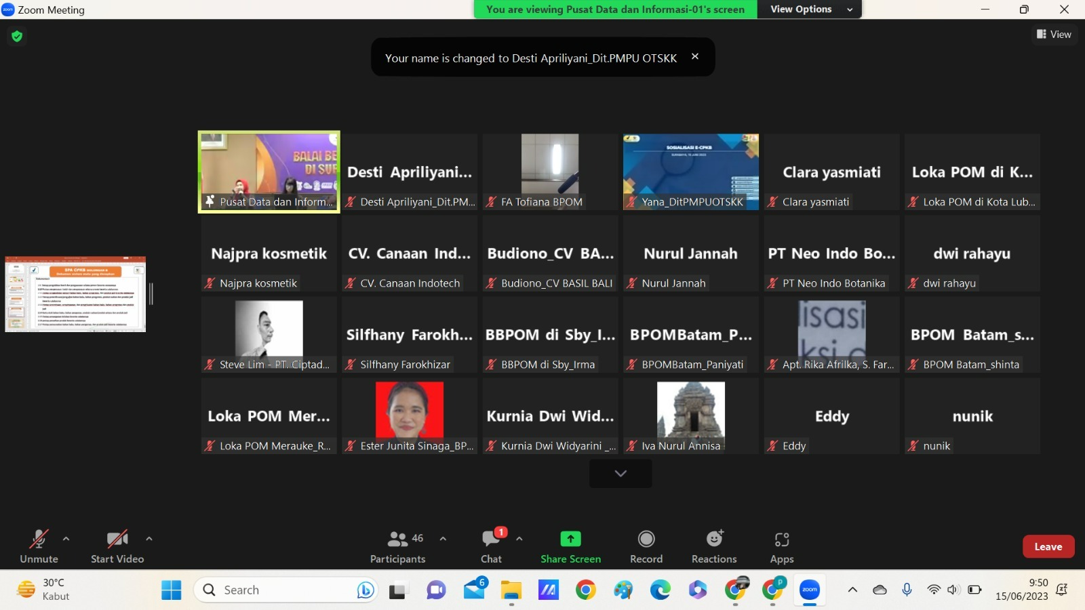Start Video with the camera toggle
The height and width of the screenshot is (610, 1085).
tap(117, 546)
